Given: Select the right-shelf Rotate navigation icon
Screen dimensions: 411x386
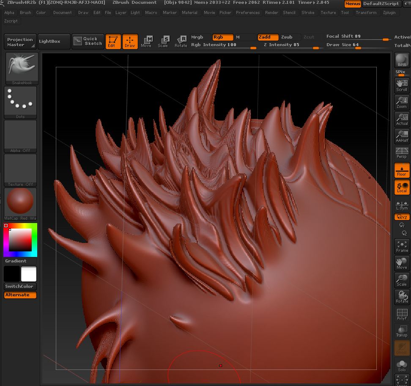Looking at the screenshot, I should [402, 297].
